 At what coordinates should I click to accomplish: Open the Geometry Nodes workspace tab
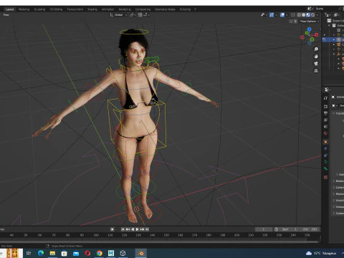[165, 9]
